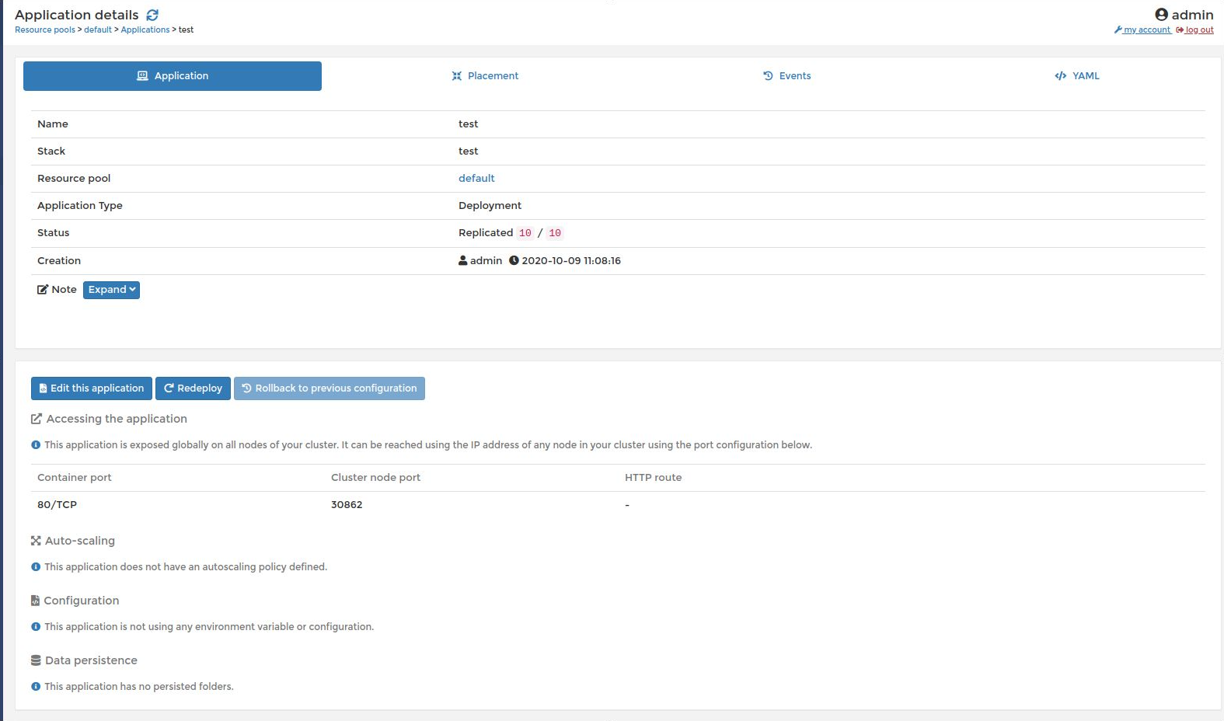
Task: Click the info icon for environment variable message
Action: [x=36, y=627]
